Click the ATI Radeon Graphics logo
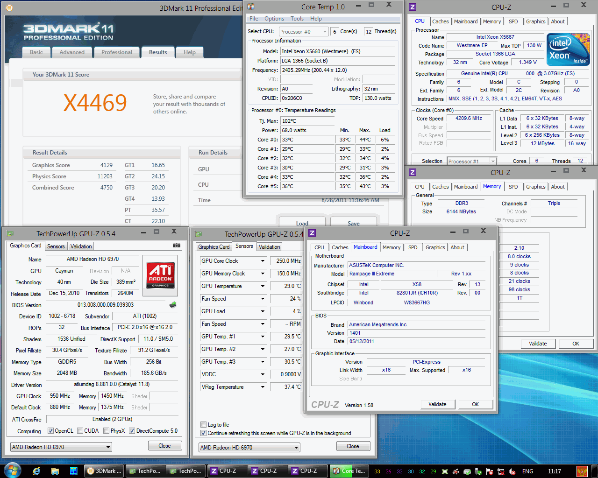The image size is (598, 478). coord(161,275)
